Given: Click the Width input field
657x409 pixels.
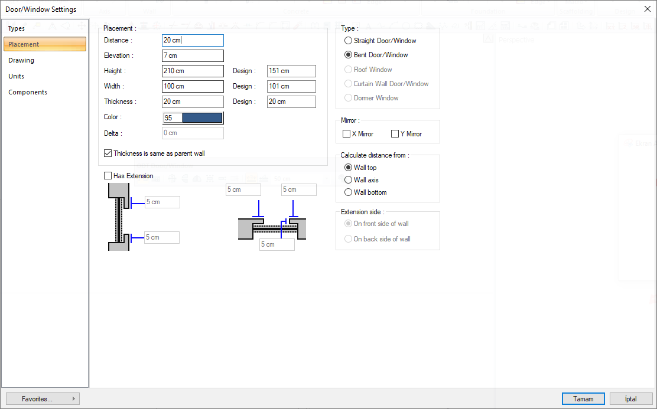Looking at the screenshot, I should pyautogui.click(x=193, y=86).
